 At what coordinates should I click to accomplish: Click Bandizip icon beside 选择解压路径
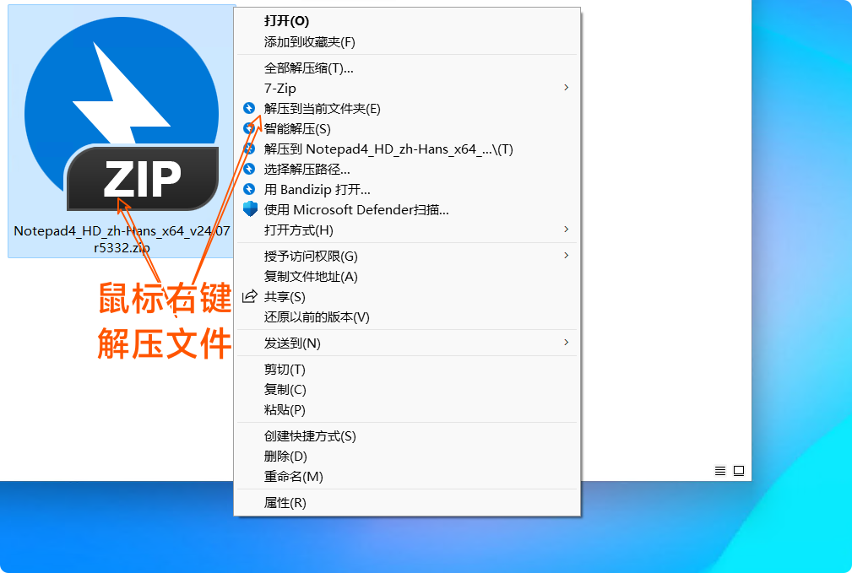click(249, 169)
